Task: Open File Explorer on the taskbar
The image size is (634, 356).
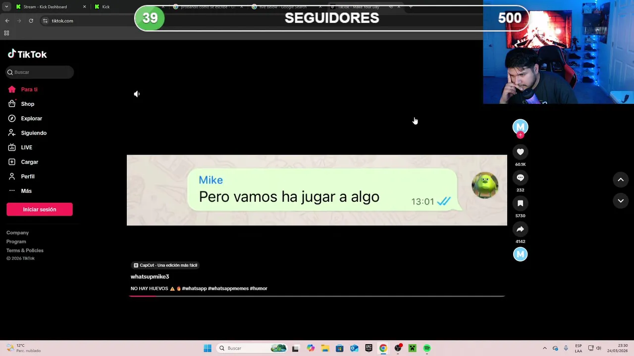Action: pyautogui.click(x=325, y=348)
